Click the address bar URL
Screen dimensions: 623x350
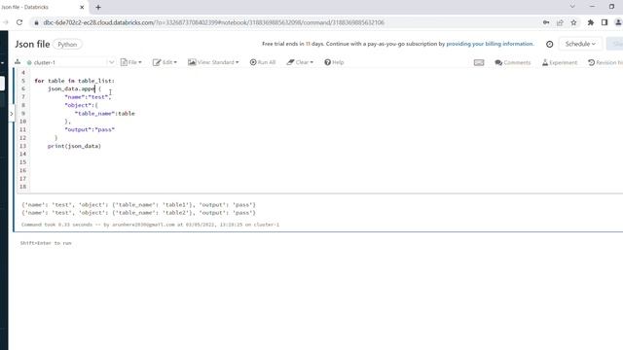click(214, 22)
